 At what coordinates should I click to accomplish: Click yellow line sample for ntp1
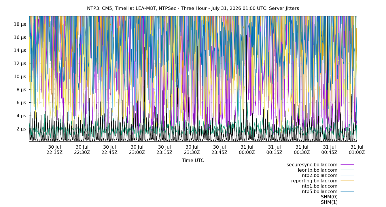(x=347, y=186)
